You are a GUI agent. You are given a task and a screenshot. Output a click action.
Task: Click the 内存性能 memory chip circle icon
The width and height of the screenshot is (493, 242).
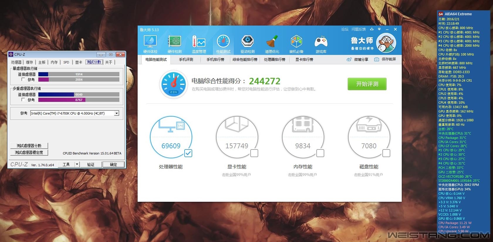point(303,137)
